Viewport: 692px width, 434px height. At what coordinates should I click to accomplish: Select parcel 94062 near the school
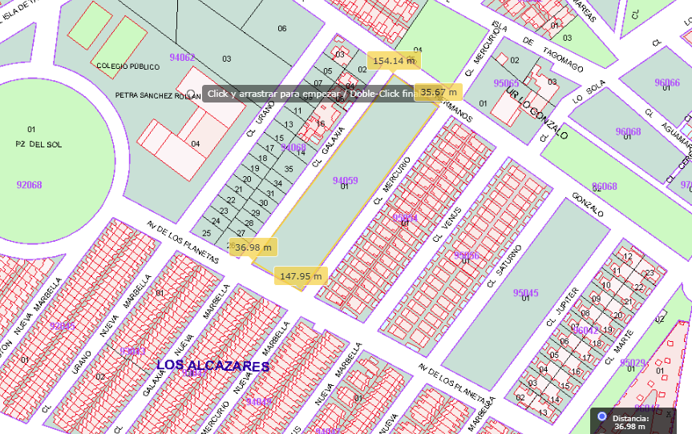point(182,58)
